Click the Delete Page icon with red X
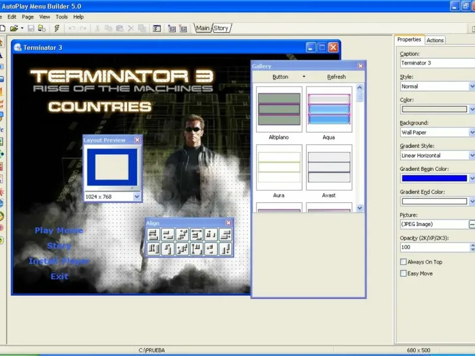Screen dimensions: 475x356 click(x=183, y=28)
